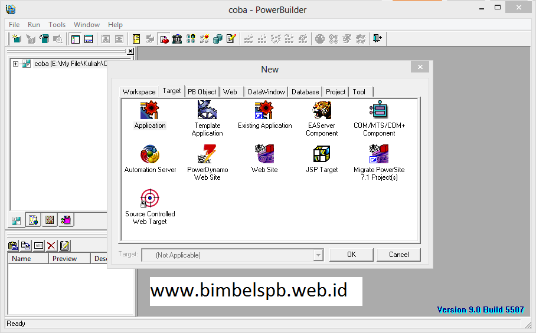Click the Incremental Build Workspace icon
Screen dimensions: 536x333
(x=249, y=39)
